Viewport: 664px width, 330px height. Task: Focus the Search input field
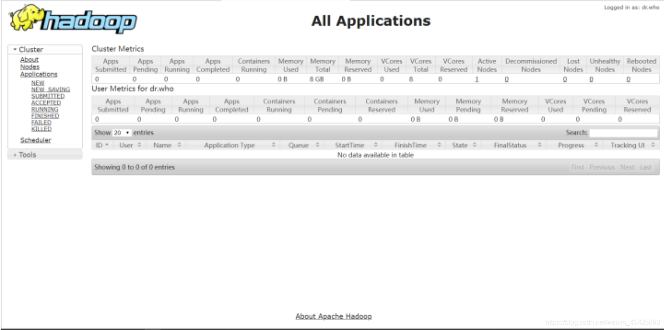pos(623,133)
